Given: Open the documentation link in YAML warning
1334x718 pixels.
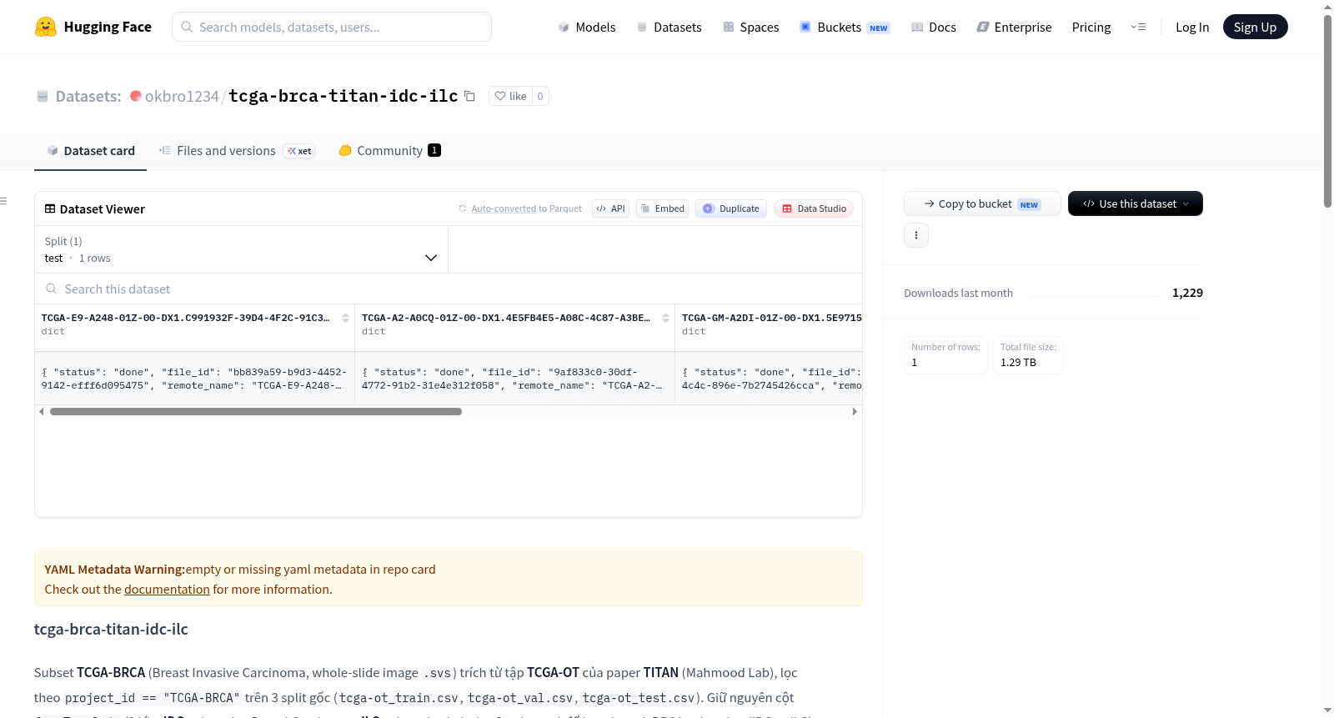Looking at the screenshot, I should point(167,590).
